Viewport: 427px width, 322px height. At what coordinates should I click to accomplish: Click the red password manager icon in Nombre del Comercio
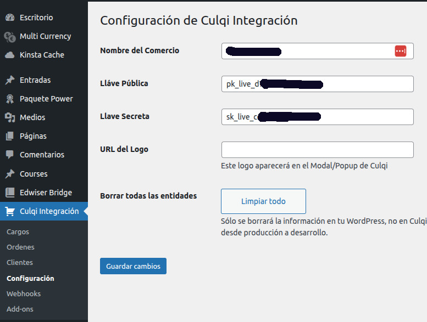(400, 51)
